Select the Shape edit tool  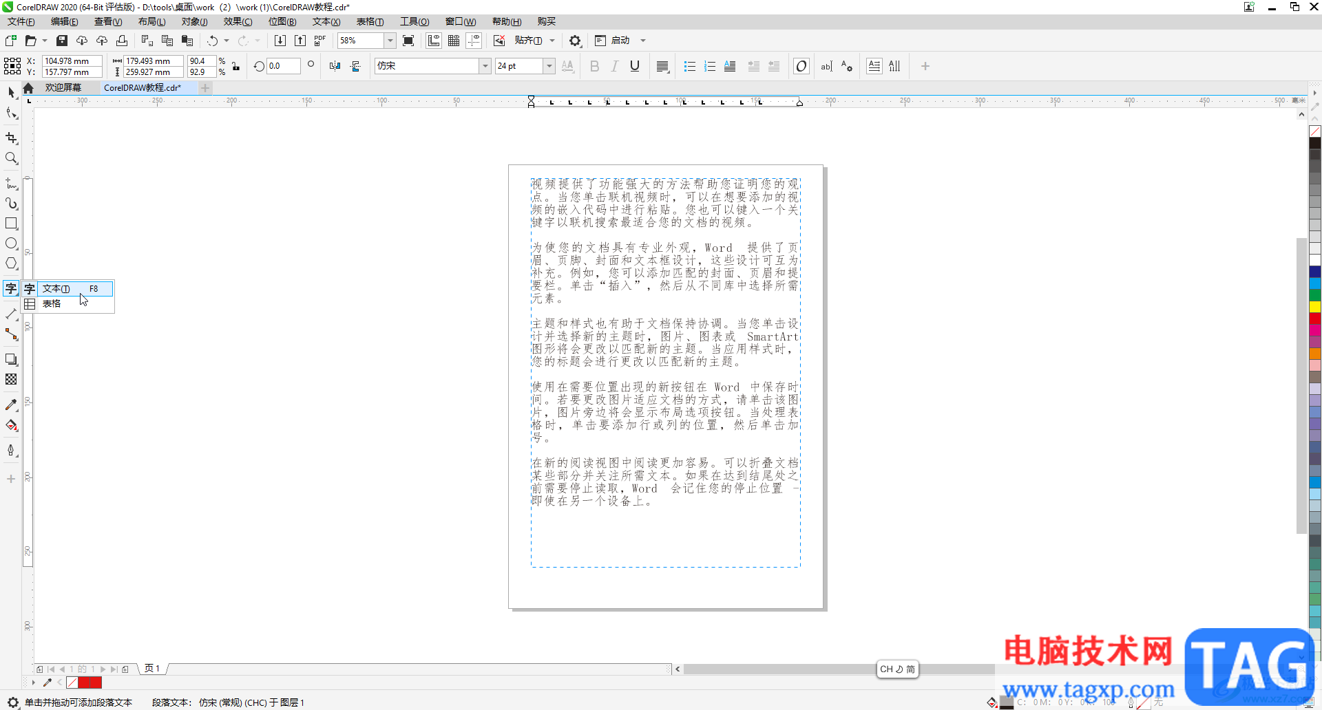(11, 113)
